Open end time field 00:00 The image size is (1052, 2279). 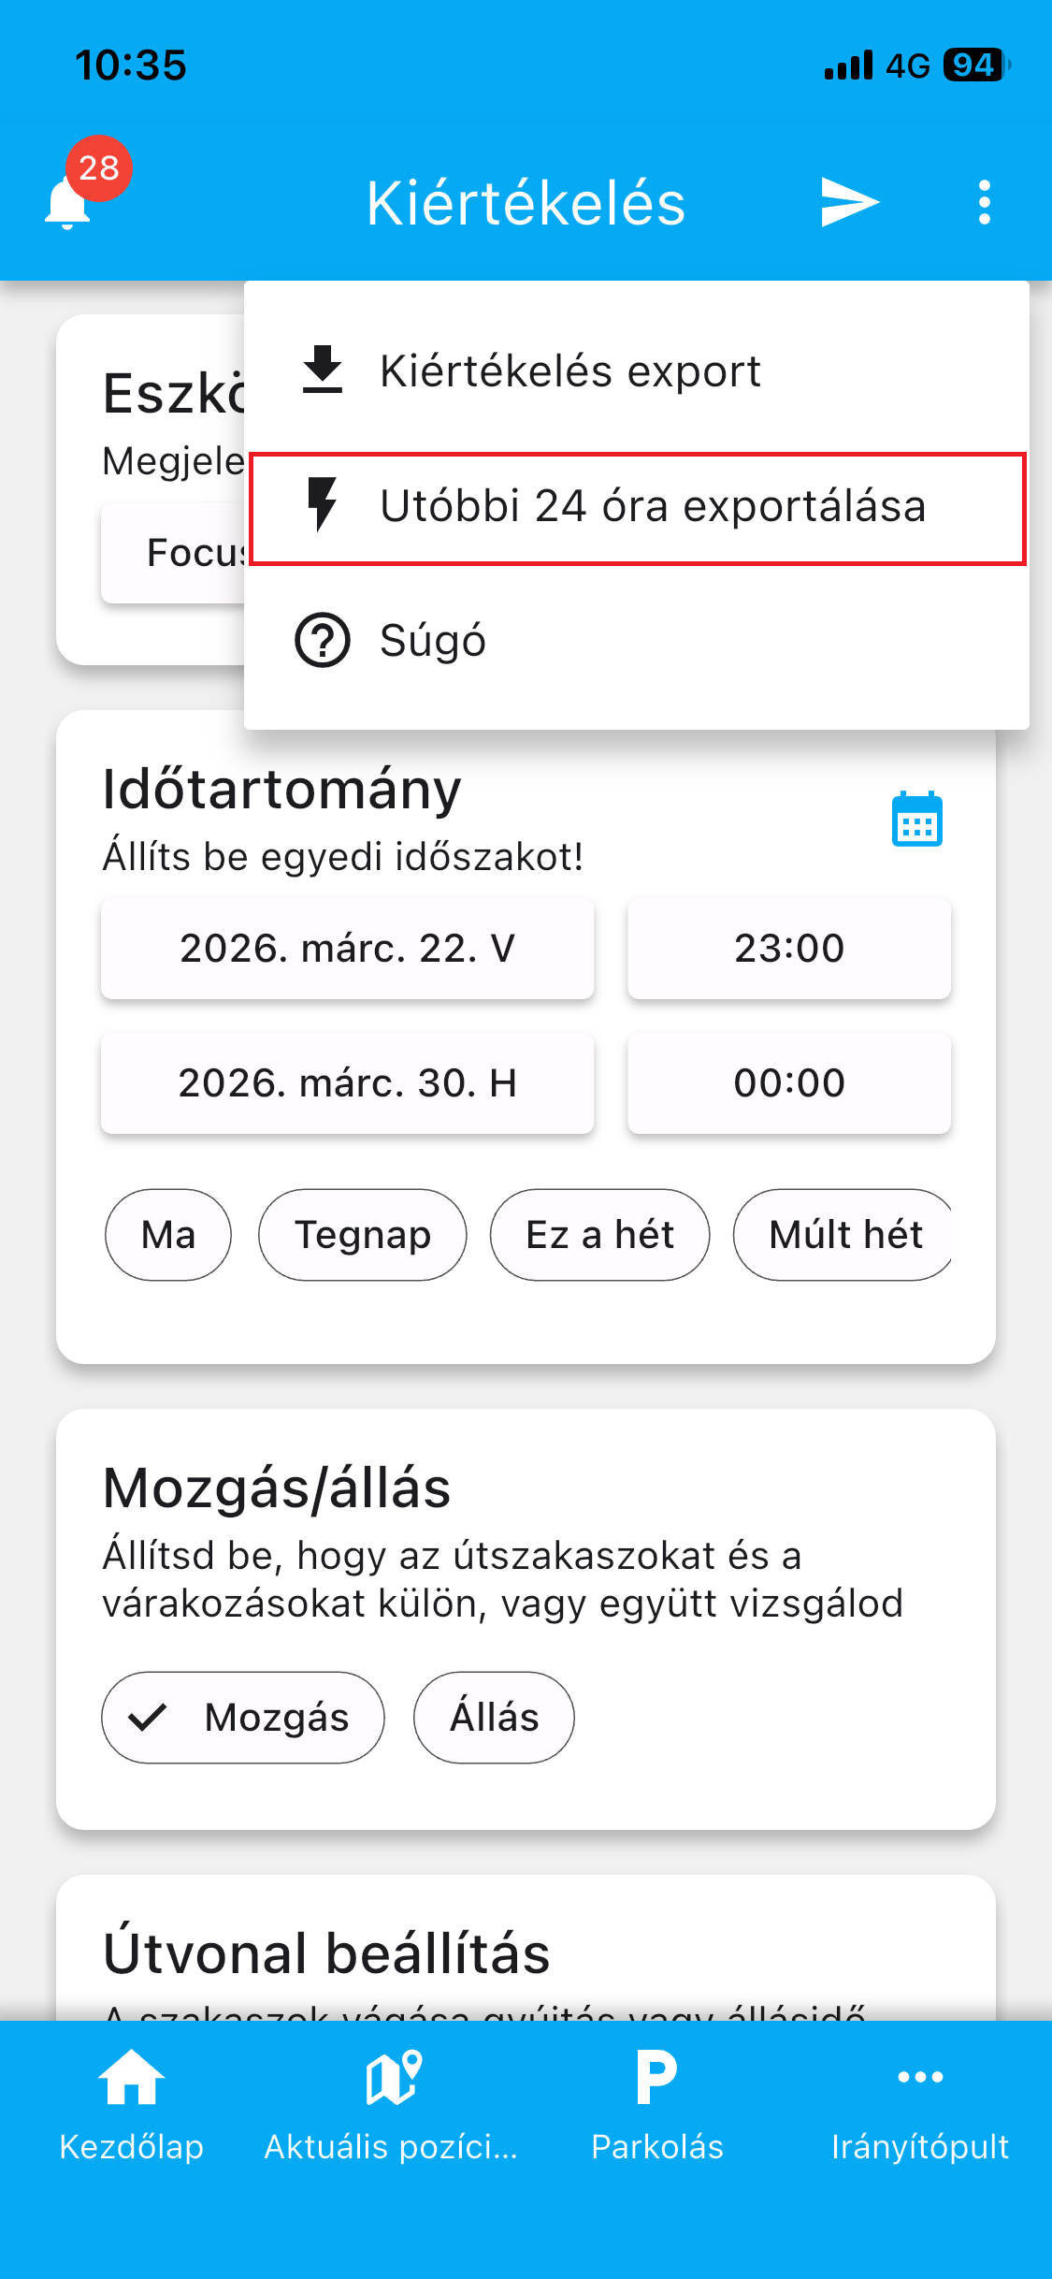pos(788,1083)
